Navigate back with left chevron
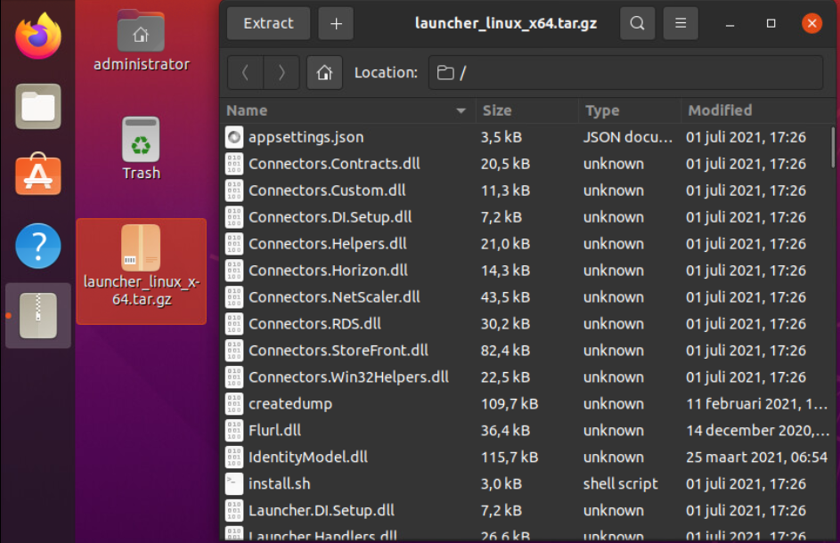Viewport: 840px width, 543px height. 246,73
